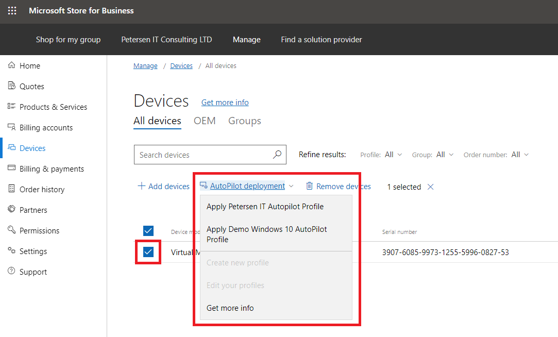Choose Get more info in the dropdown menu
Viewport: 558px width, 337px height.
pyautogui.click(x=276, y=308)
